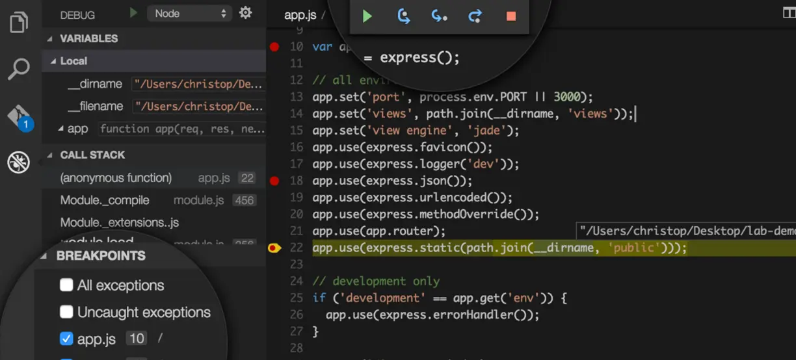Select the __dirname variable value
Screen dimensions: 796x360
[199, 84]
